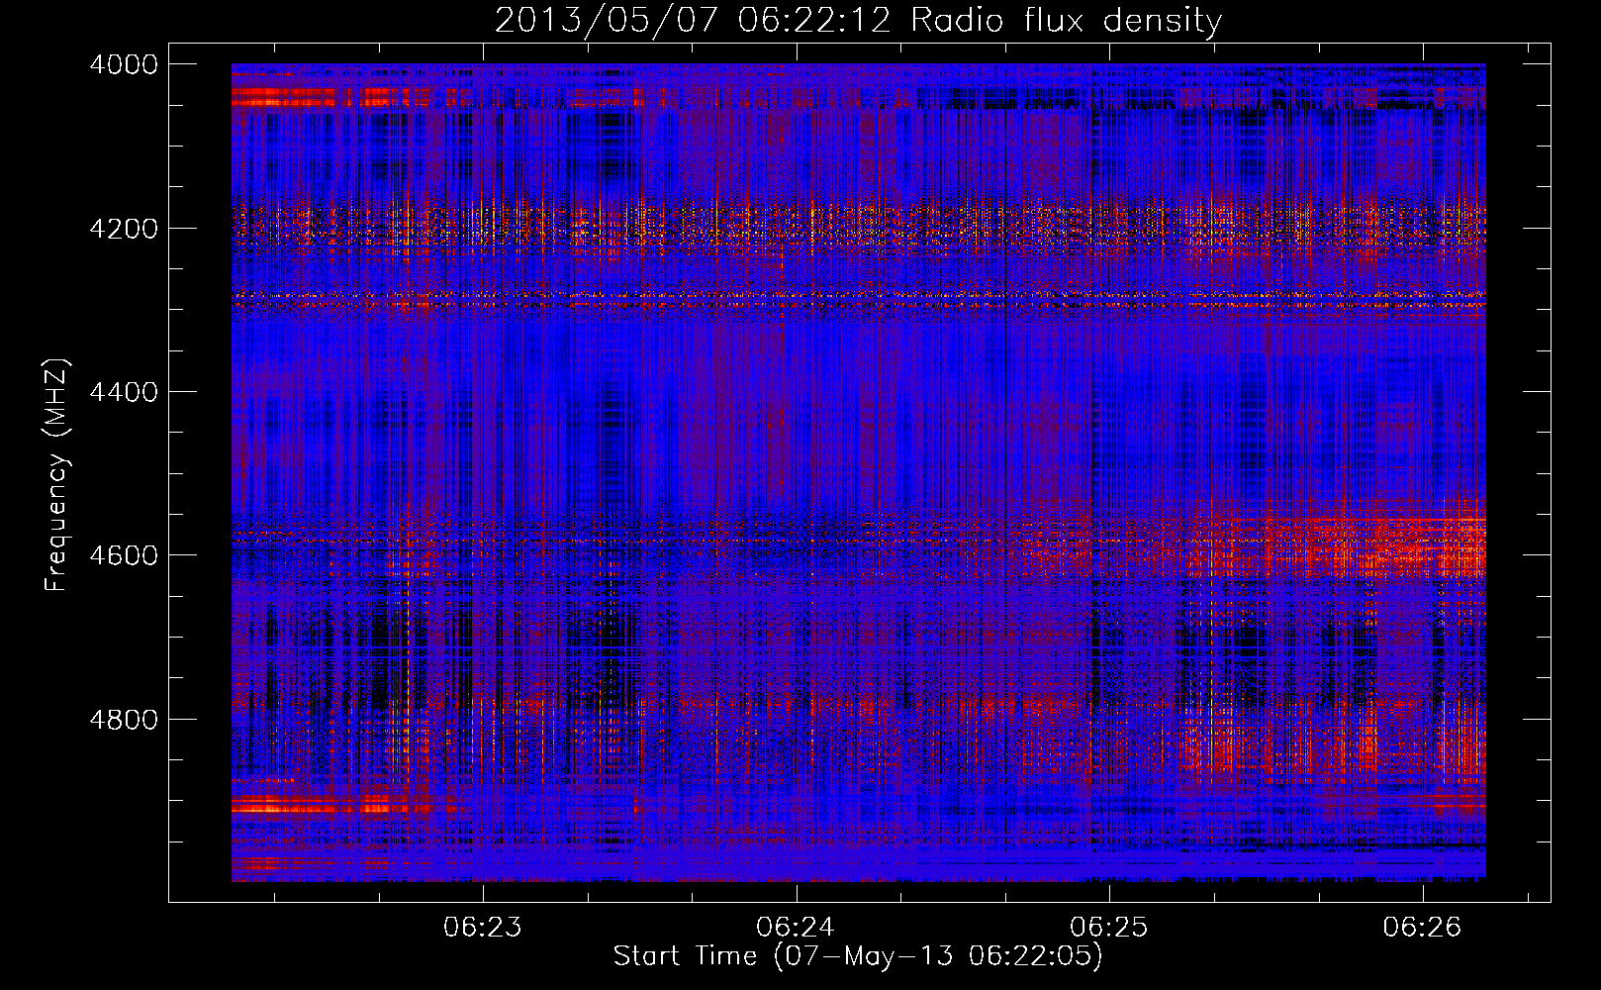Click the '4600' frequency axis label
This screenshot has width=1601, height=990.
pyautogui.click(x=124, y=555)
